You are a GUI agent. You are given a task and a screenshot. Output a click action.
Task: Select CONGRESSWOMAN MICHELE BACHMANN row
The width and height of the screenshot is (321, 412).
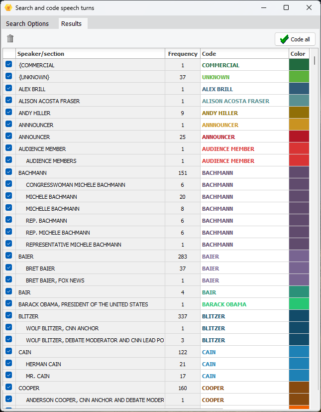pyautogui.click(x=156, y=185)
